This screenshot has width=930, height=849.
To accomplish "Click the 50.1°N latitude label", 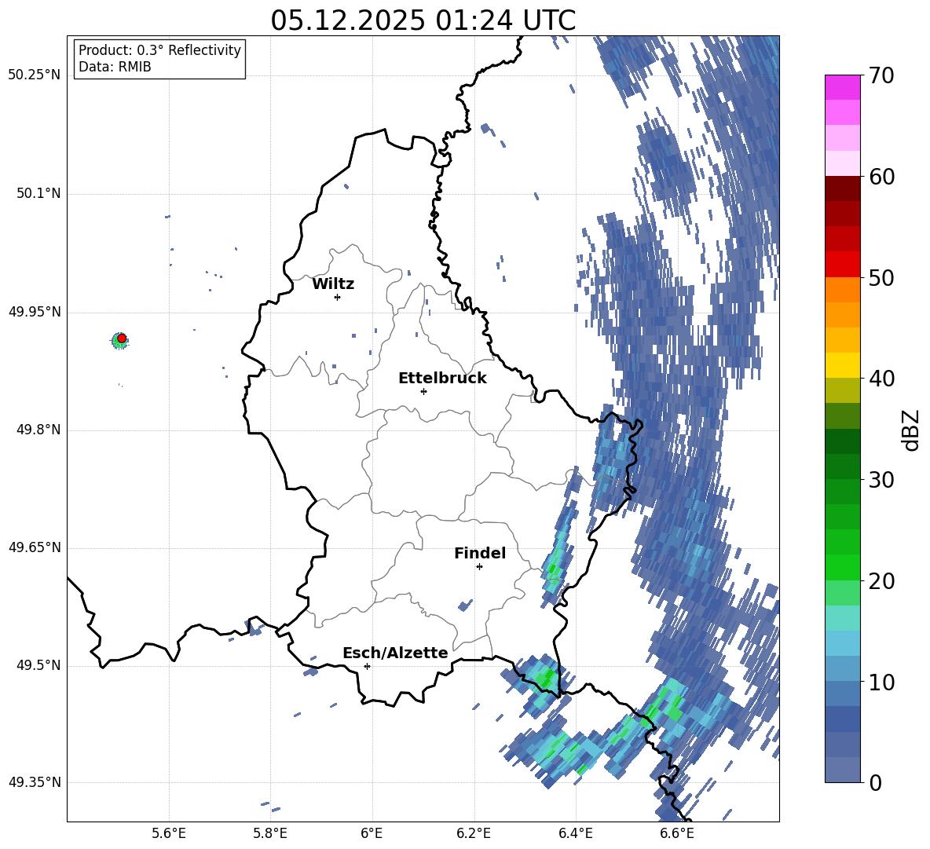I will pos(38,193).
